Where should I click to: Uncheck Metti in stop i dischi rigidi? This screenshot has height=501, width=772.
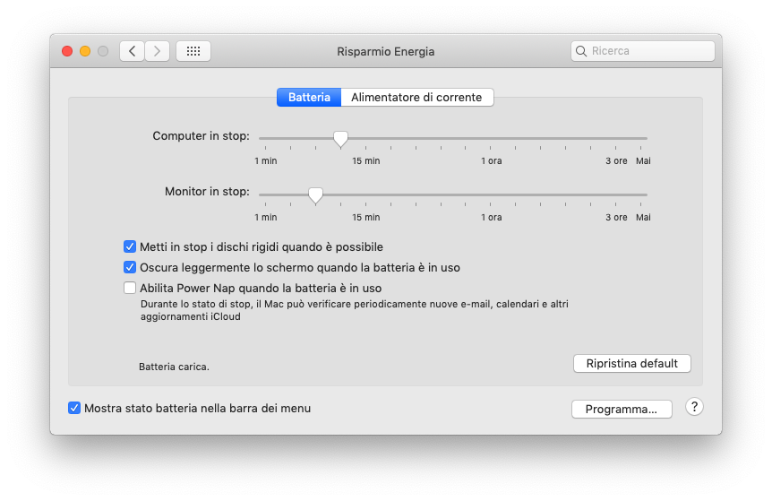130,246
